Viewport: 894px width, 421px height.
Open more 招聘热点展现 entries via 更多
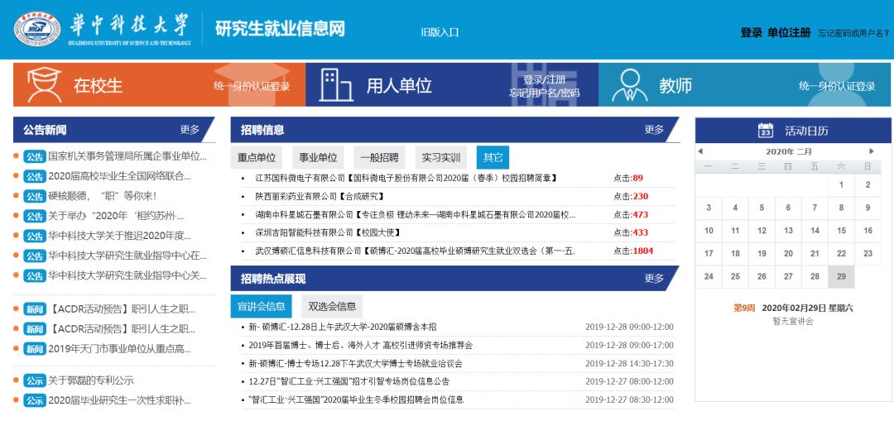coord(654,279)
